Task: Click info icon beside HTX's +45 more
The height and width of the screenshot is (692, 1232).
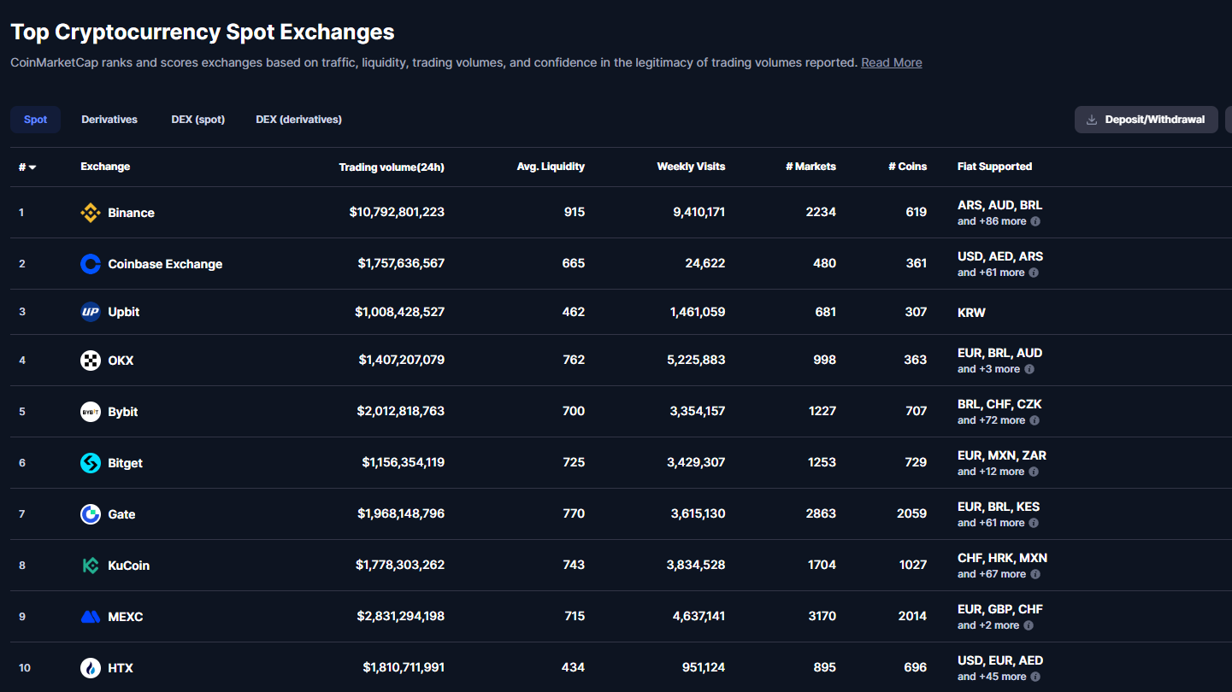Action: click(1035, 677)
